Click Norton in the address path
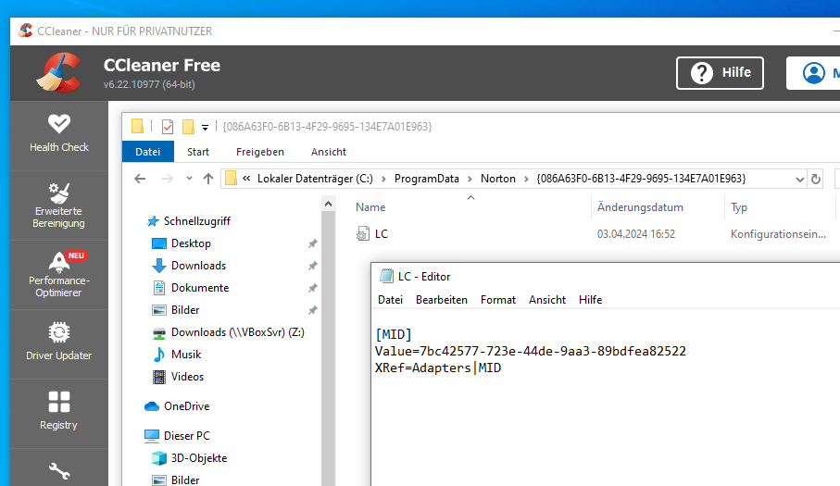Image resolution: width=840 pixels, height=486 pixels. tap(497, 179)
